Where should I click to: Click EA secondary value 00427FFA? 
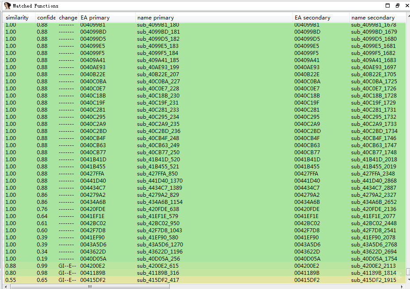(x=306, y=174)
